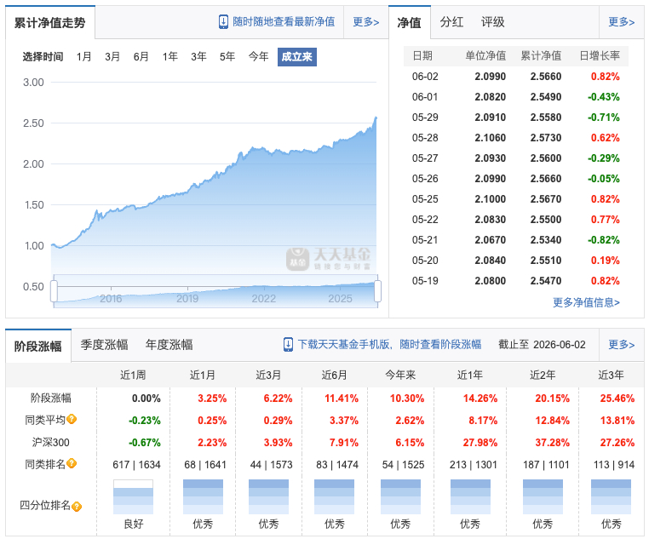
Task: Grab the right handle of the chart range slider
Action: [x=377, y=291]
